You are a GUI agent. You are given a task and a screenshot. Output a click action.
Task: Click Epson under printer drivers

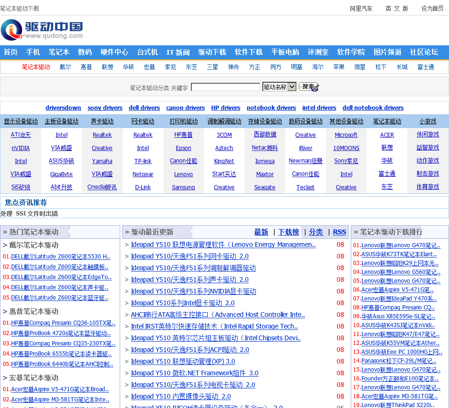[183, 148]
